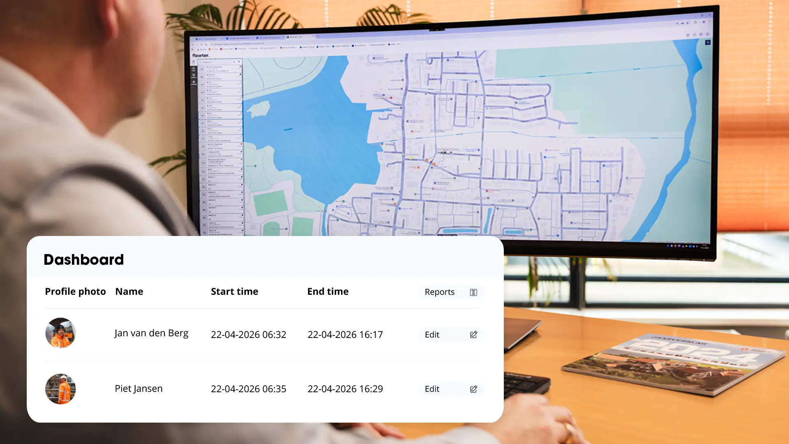
Task: Click the first item in the monitor's list panel
Action: point(220,69)
